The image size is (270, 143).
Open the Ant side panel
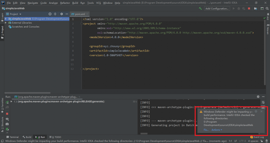[268, 17]
